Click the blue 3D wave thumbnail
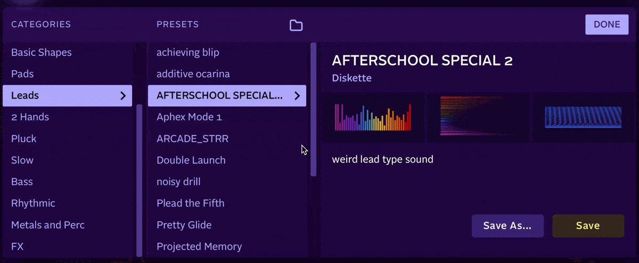This screenshot has width=639, height=263. tap(583, 118)
